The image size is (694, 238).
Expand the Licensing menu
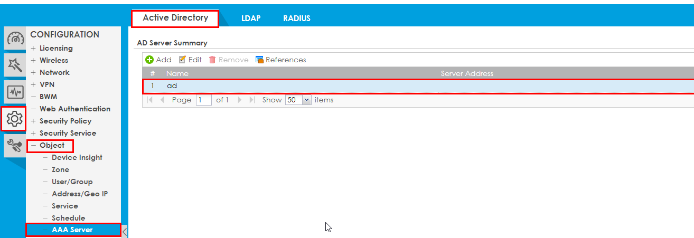click(55, 48)
